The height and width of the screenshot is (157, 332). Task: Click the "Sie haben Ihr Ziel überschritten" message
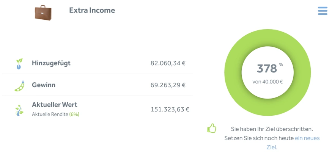(x=272, y=129)
